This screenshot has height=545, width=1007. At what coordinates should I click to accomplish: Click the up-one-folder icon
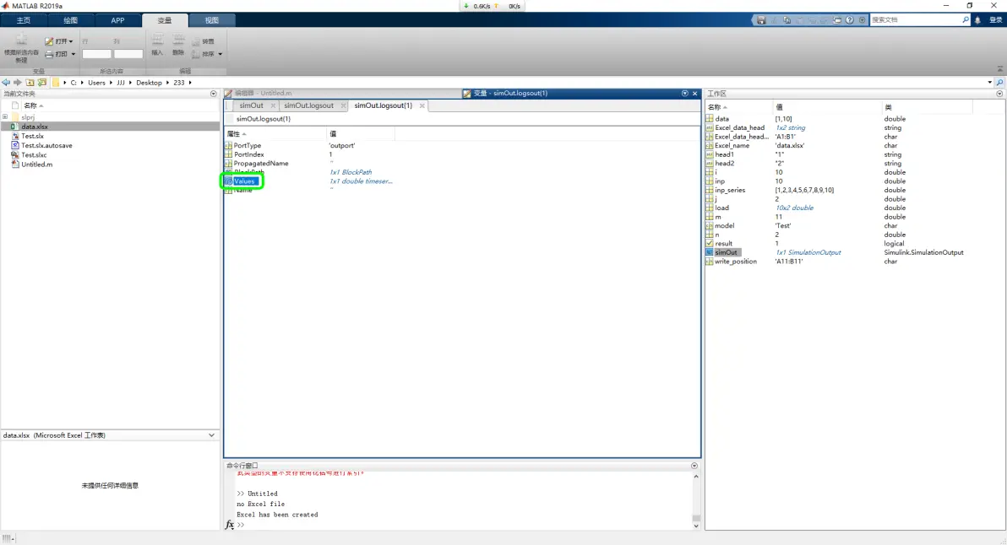coord(30,82)
